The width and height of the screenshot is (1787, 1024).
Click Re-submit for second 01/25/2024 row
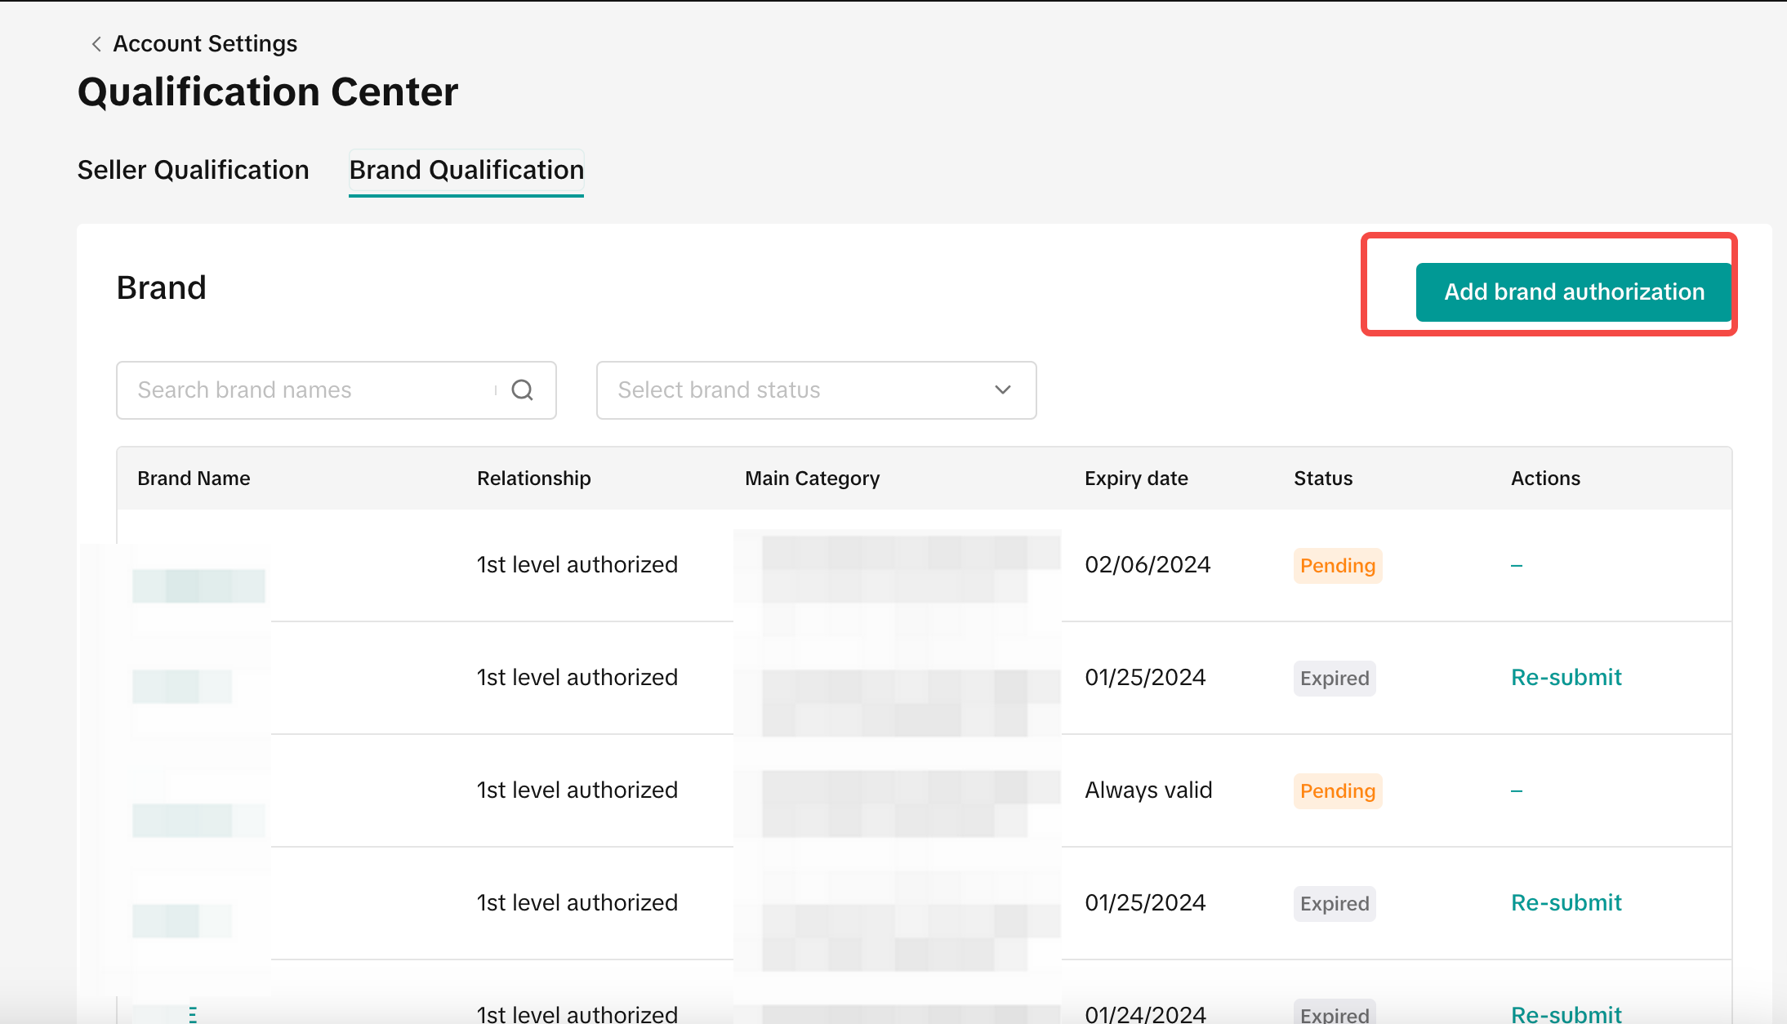1566,902
